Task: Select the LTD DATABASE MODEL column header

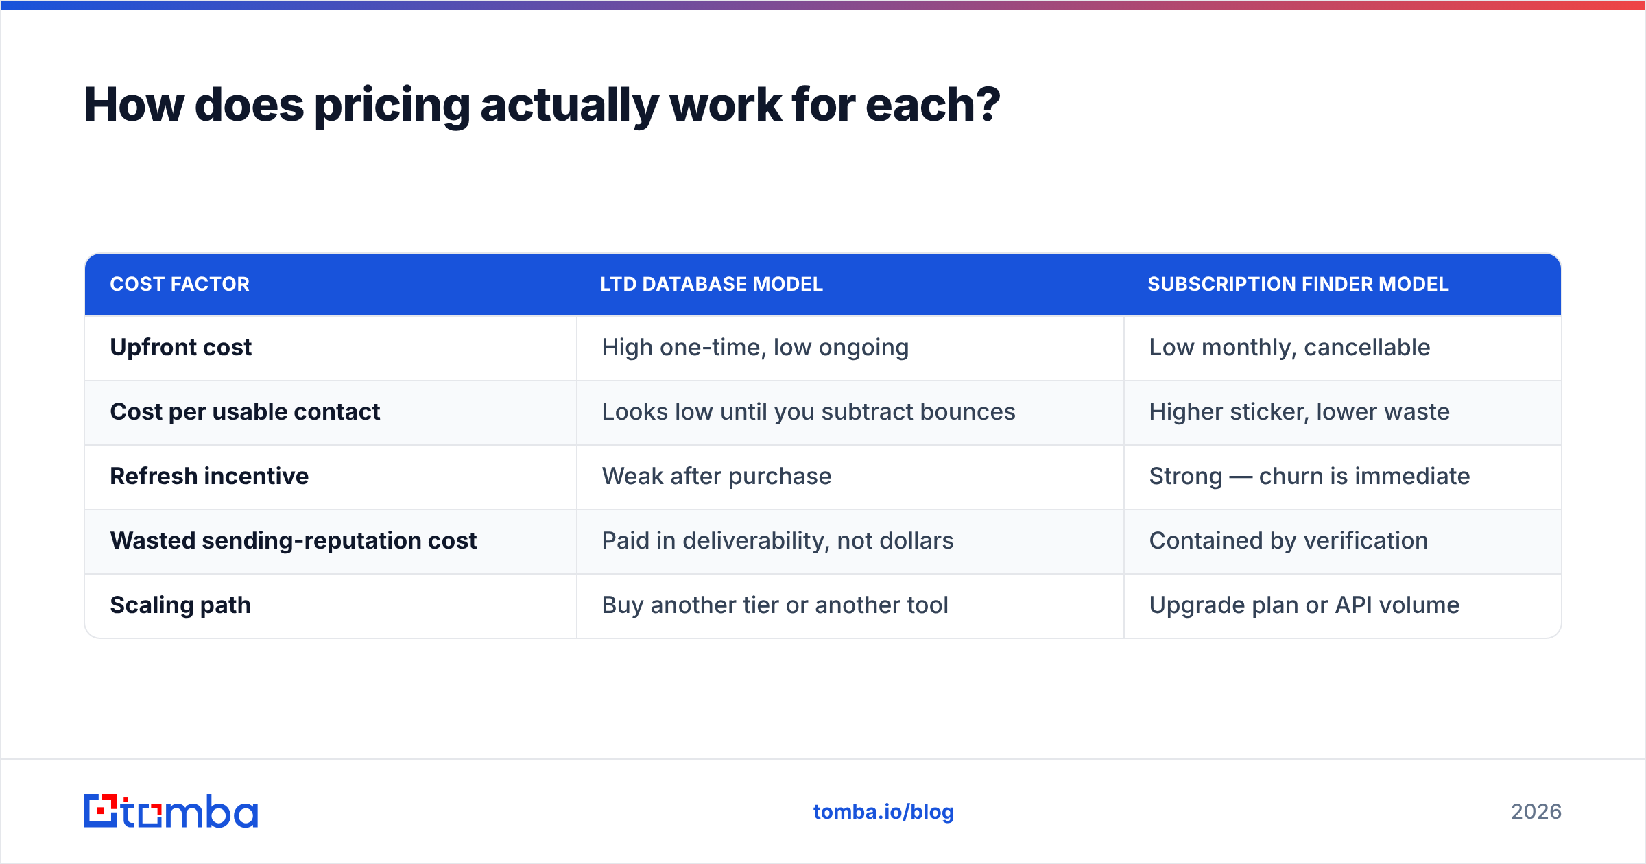Action: (712, 284)
